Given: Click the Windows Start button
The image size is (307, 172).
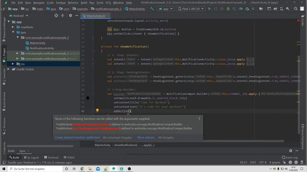Looking at the screenshot, I should coord(4,169).
